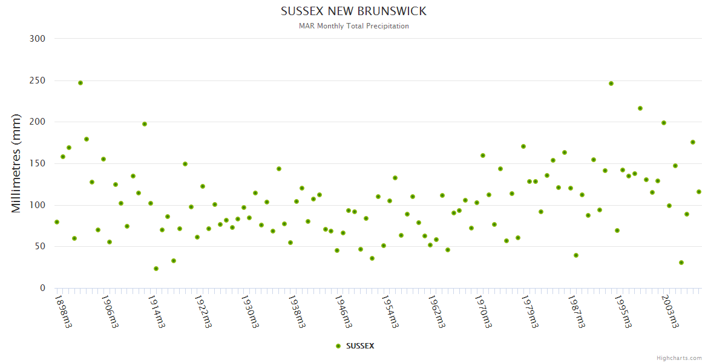Click the earliest data point in the series
The width and height of the screenshot is (708, 363).
tap(57, 222)
